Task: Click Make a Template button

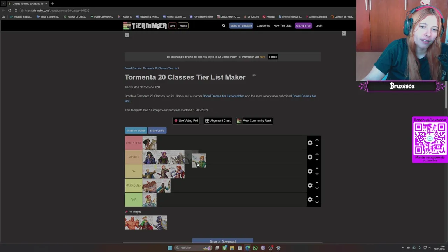Action: (x=241, y=26)
